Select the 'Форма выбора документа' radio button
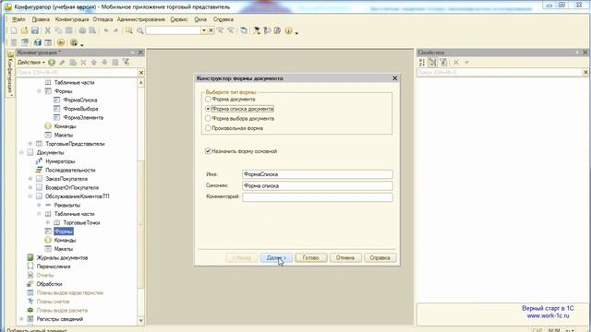Image resolution: width=591 pixels, height=332 pixels. [x=208, y=119]
